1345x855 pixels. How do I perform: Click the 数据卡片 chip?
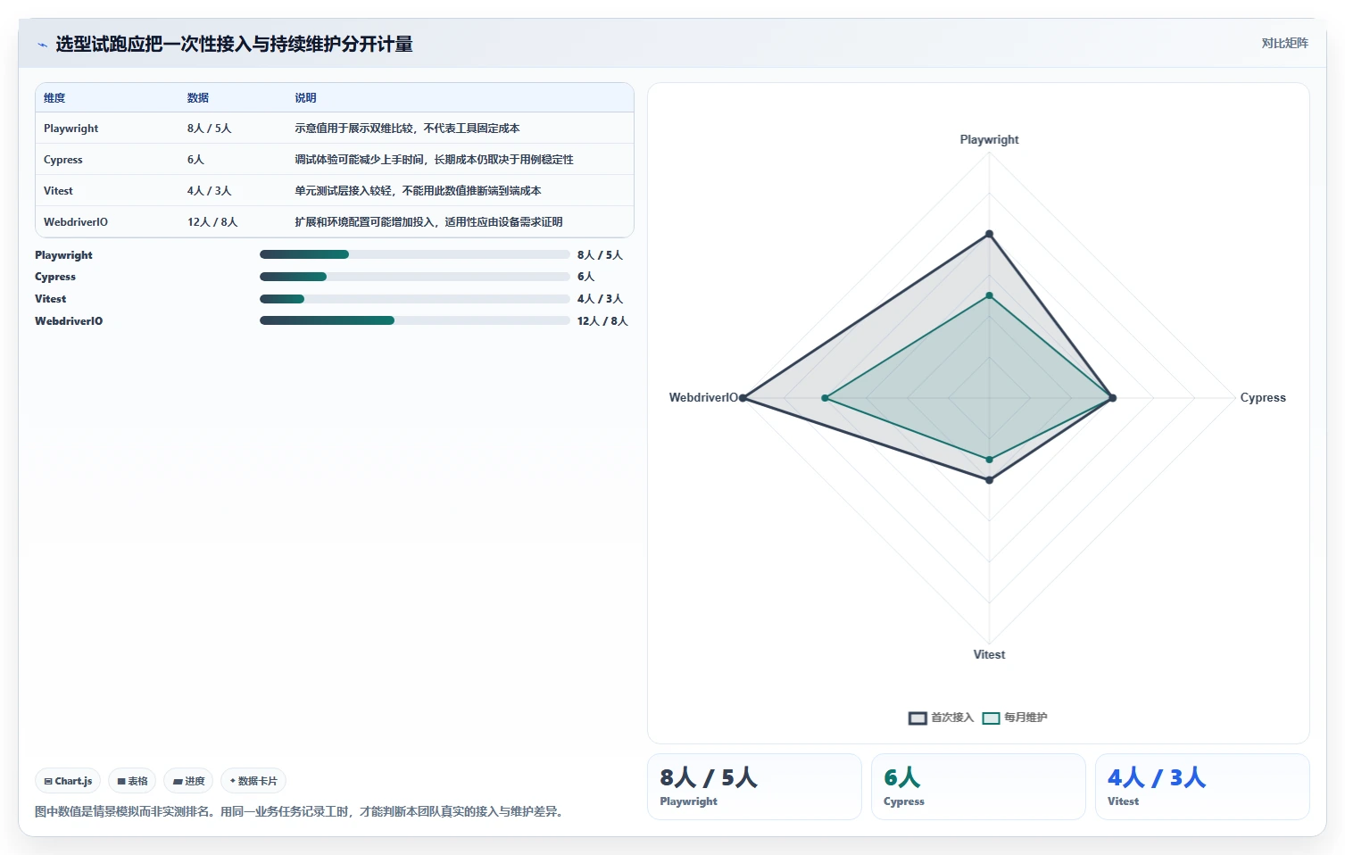253,781
